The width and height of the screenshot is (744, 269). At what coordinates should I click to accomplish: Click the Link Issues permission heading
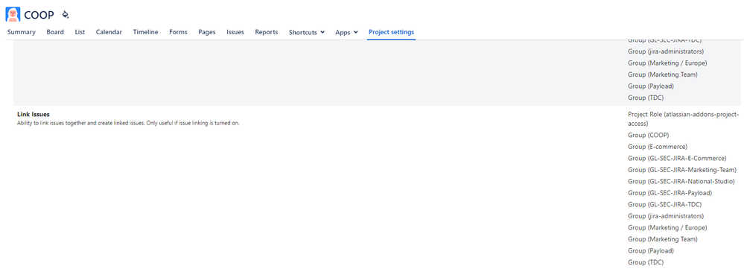click(x=34, y=114)
